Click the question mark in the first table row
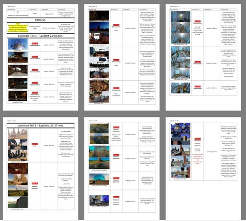The height and width of the screenshot is (221, 246). pyautogui.click(x=18, y=12)
